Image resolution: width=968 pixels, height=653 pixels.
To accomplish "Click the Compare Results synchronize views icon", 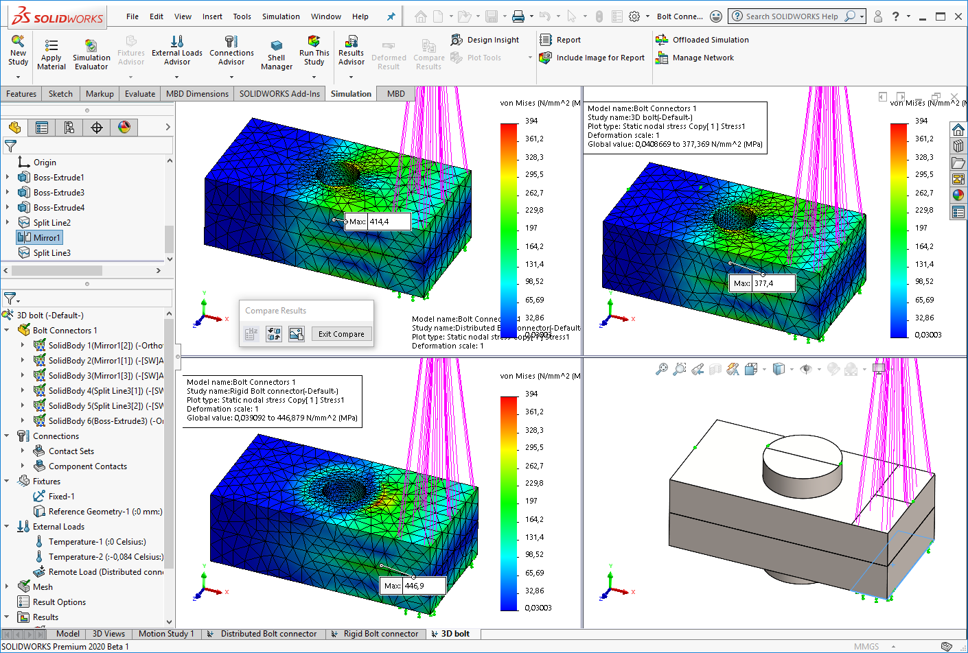I will pyautogui.click(x=274, y=334).
